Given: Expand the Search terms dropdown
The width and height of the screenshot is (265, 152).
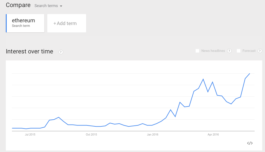Looking at the screenshot, I should 48,6.
